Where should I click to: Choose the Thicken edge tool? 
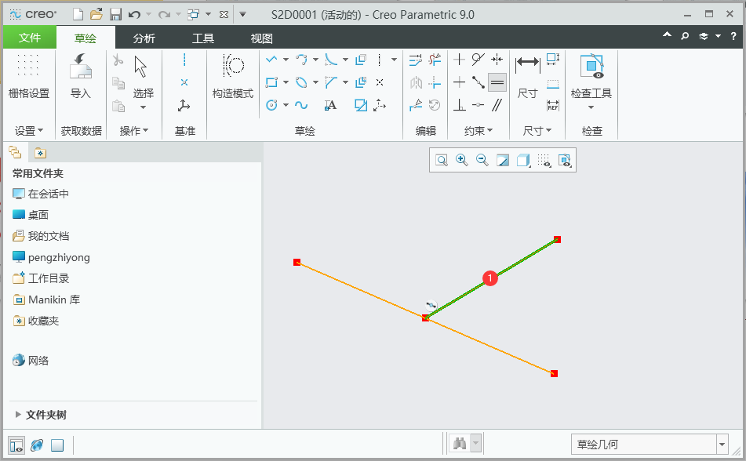click(x=361, y=82)
